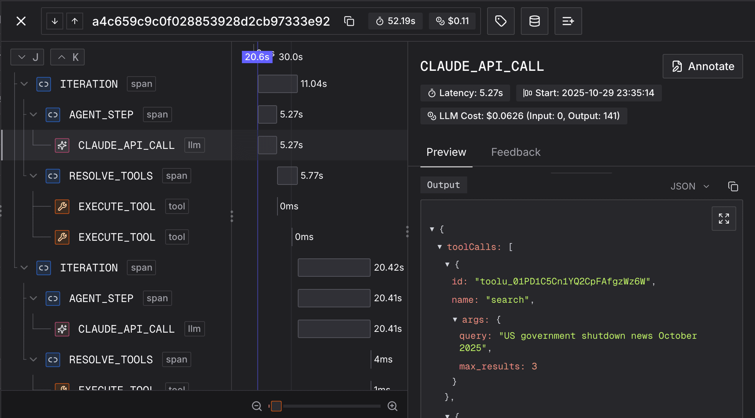This screenshot has height=418, width=755.
Task: Go to next trace with down arrow
Action: tap(55, 21)
